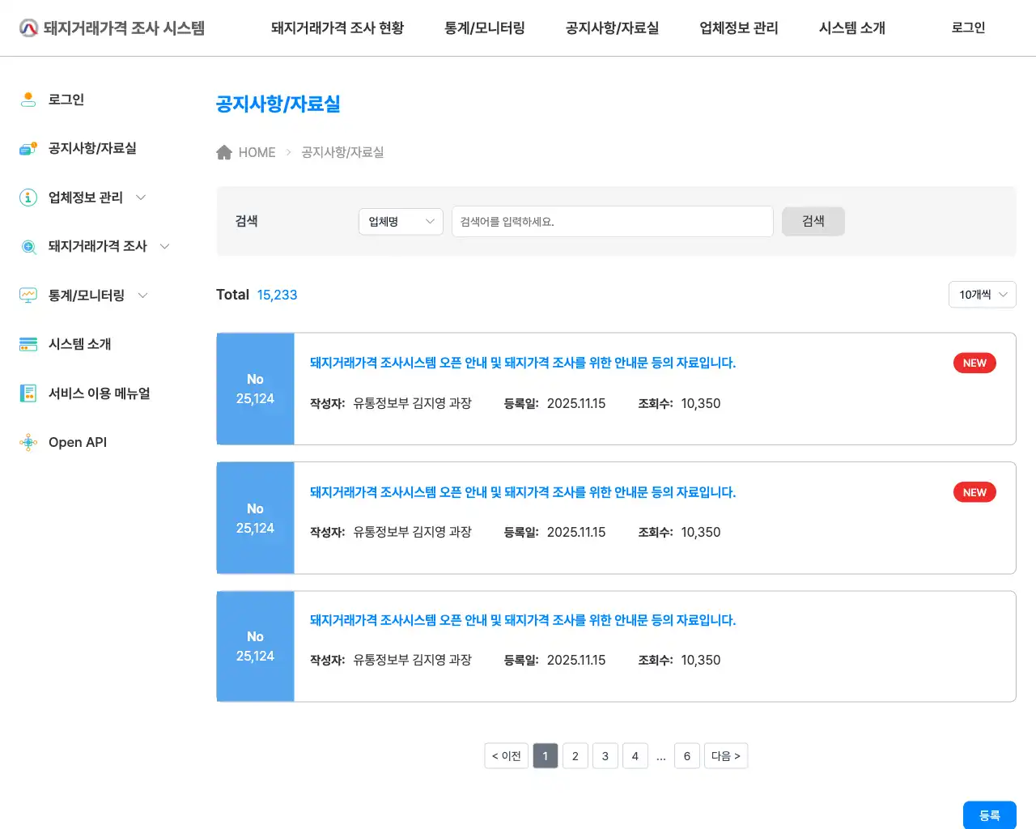Viewport: 1036px width, 829px height.
Task: Click the 돼지거래가격 조사 magnifier icon
Action: coord(28,246)
